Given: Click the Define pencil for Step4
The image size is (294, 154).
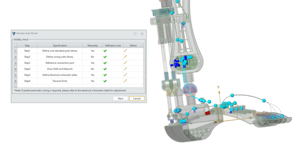Looking at the screenshot, I should point(125,69).
